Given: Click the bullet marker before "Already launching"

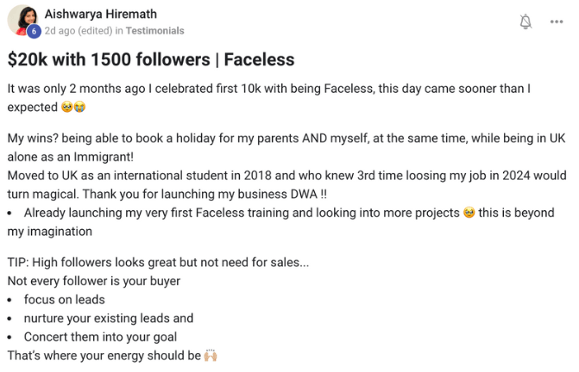Looking at the screenshot, I should point(9,213).
